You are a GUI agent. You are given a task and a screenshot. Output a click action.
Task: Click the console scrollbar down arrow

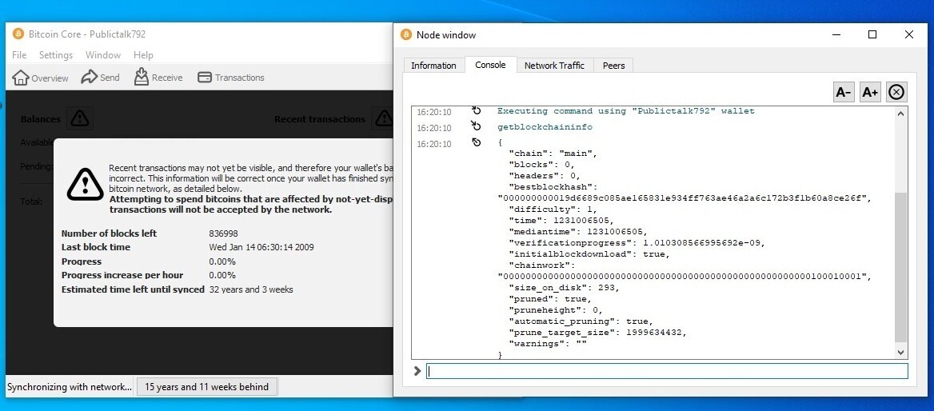(x=901, y=353)
